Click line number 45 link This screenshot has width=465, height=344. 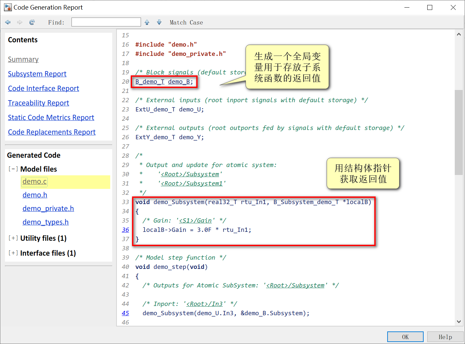pos(125,313)
